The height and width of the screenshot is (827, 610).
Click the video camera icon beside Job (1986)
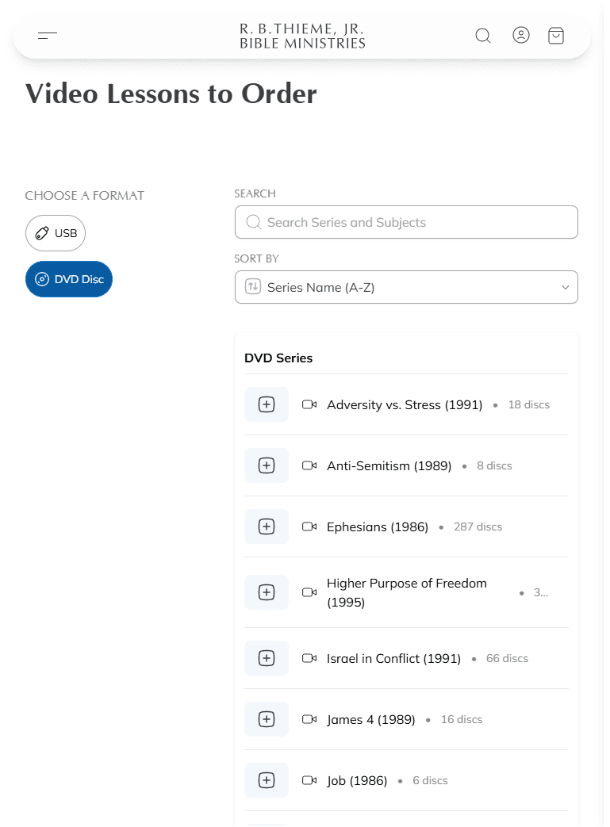tap(309, 780)
